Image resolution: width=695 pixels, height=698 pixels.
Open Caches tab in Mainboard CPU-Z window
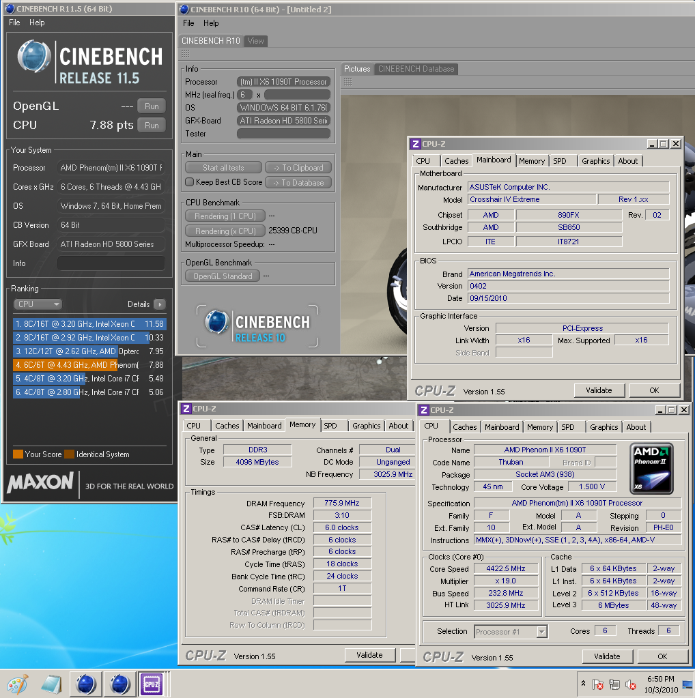pos(457,161)
